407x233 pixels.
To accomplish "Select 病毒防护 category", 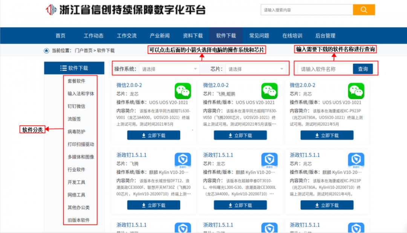I will coord(76,132).
